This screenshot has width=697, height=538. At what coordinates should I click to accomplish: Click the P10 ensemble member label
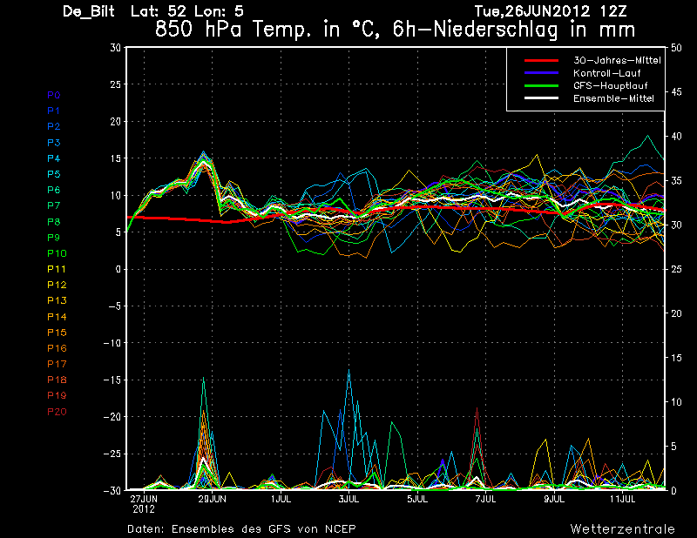pos(57,253)
